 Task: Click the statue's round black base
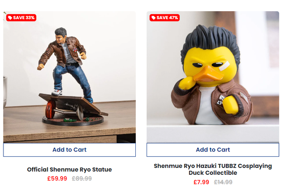[73, 121]
